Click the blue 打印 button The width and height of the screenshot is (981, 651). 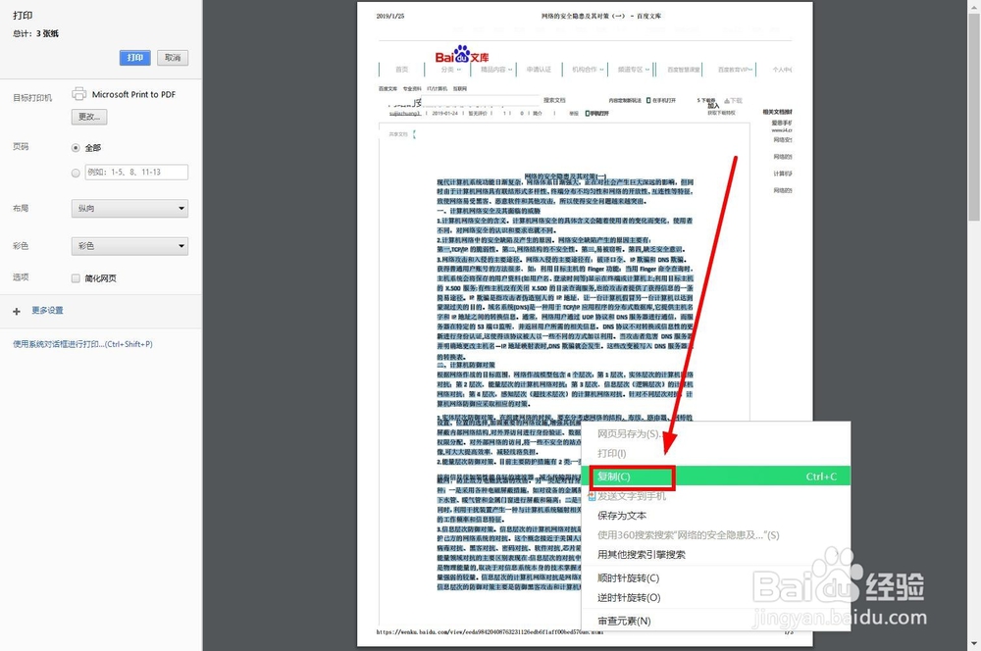pos(135,58)
